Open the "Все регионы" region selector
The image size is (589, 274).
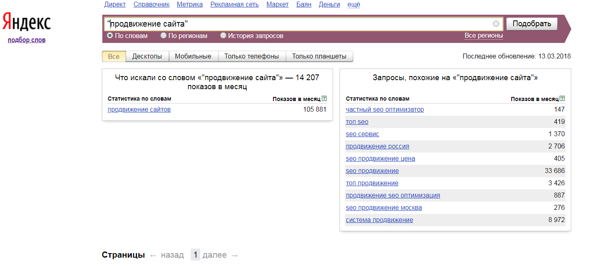(x=483, y=36)
